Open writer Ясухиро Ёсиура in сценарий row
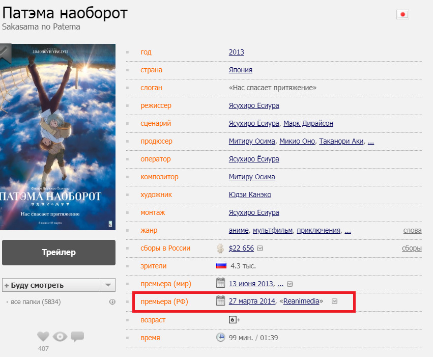The height and width of the screenshot is (357, 433). [x=254, y=123]
